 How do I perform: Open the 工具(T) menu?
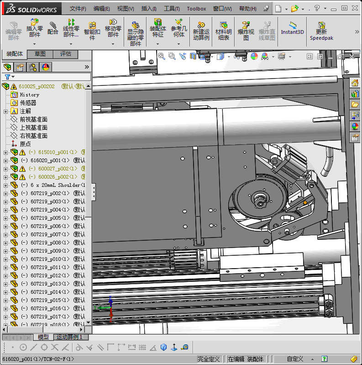click(172, 9)
